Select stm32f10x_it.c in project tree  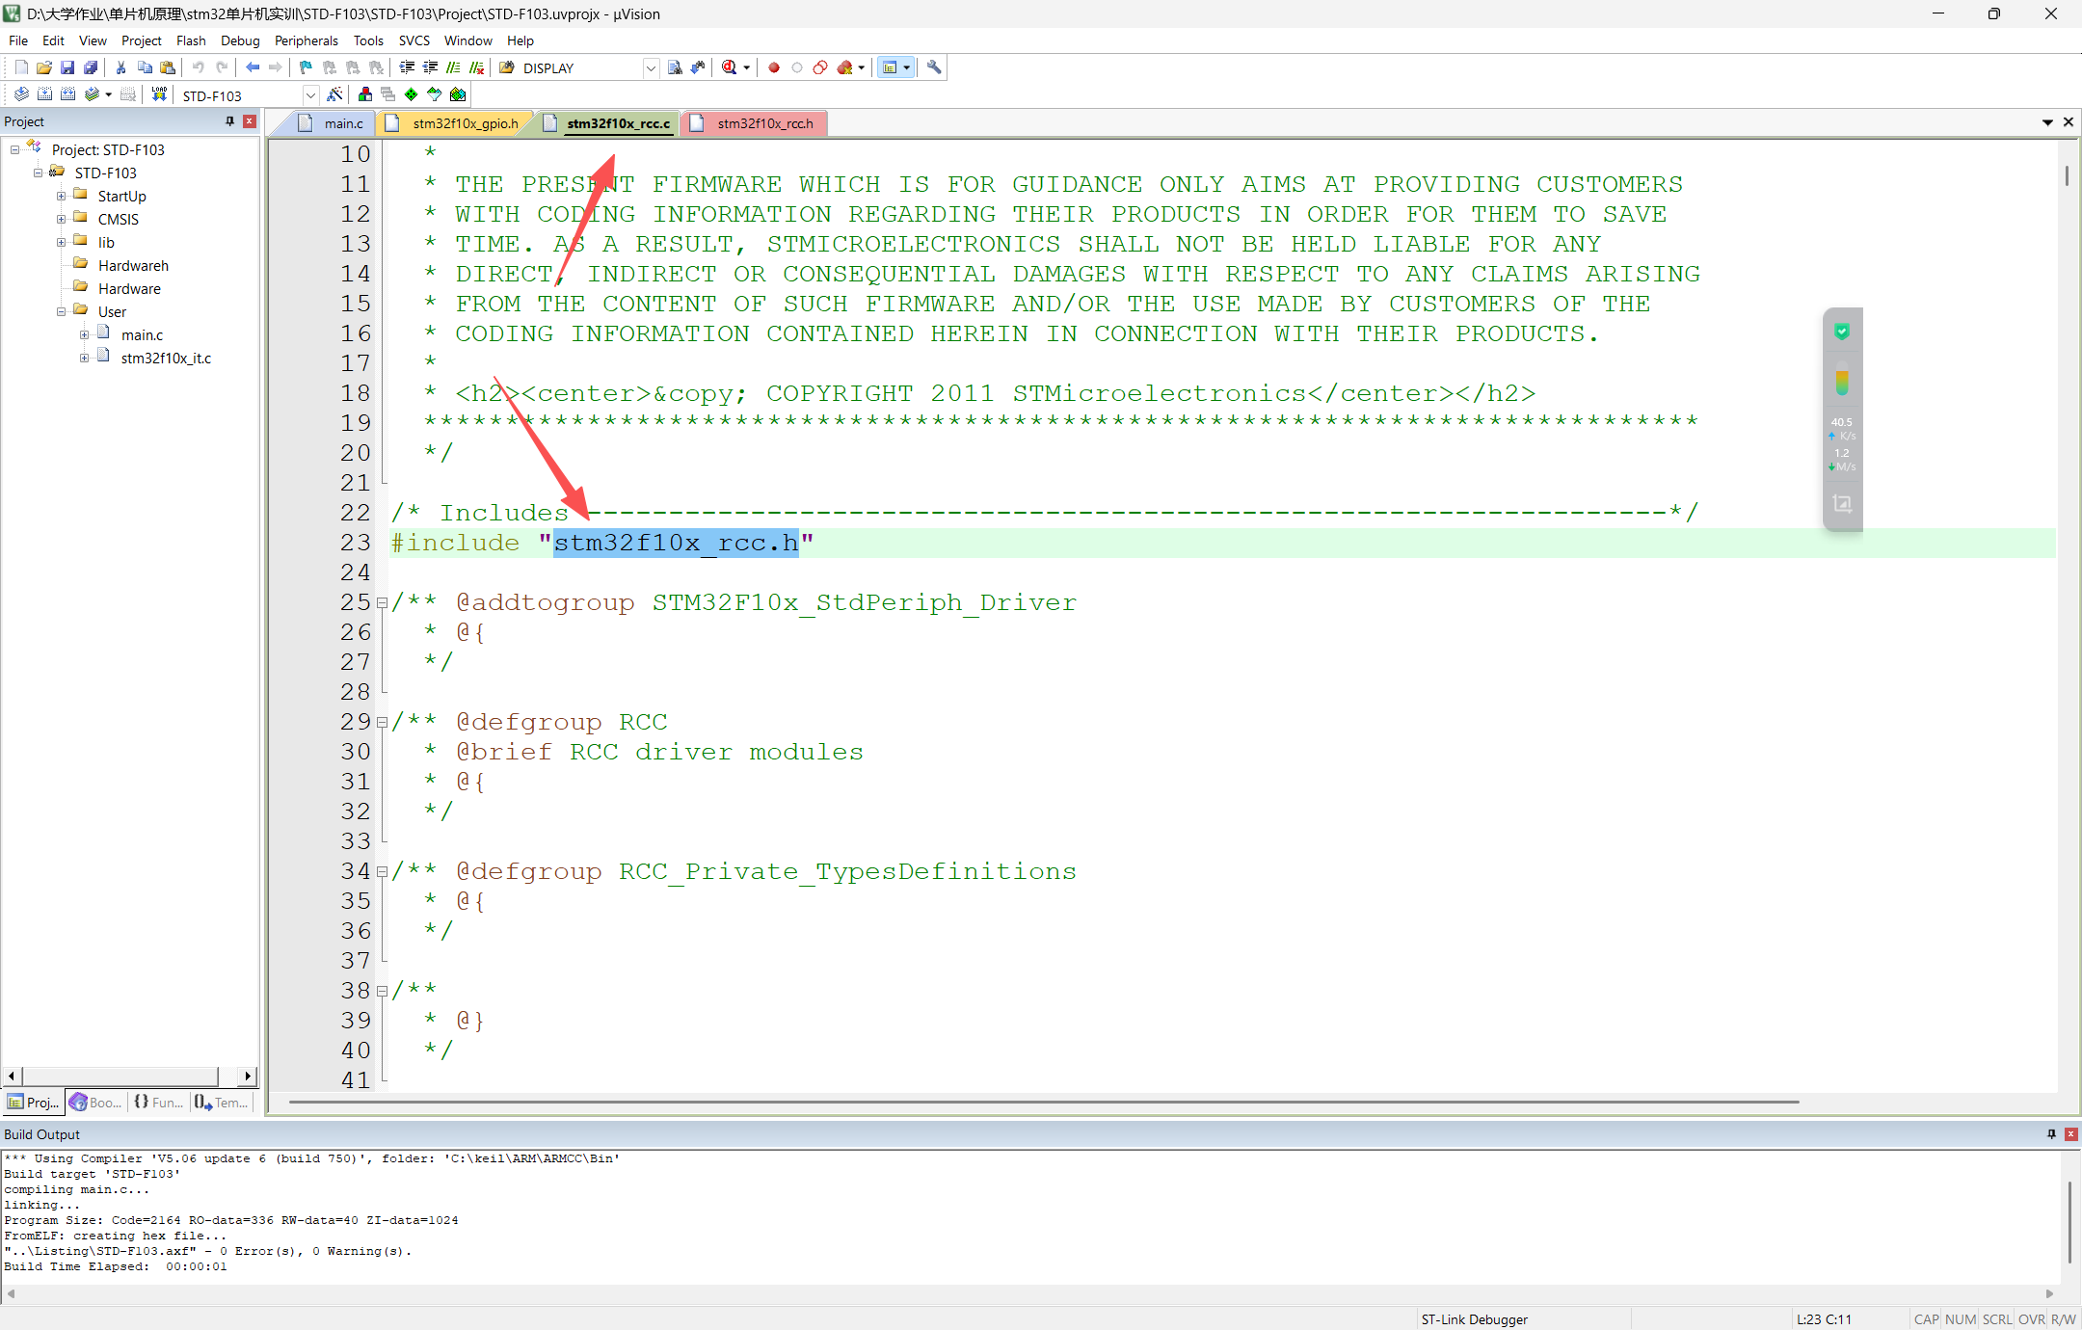click(166, 359)
